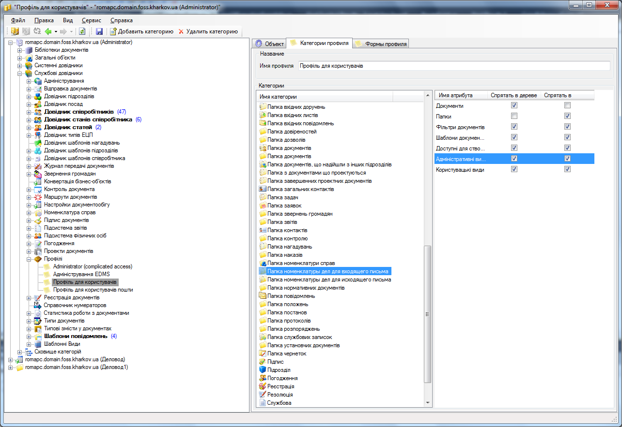Click the category list vertical scrollbar thumb
This screenshot has width=622, height=427.
coord(427,314)
